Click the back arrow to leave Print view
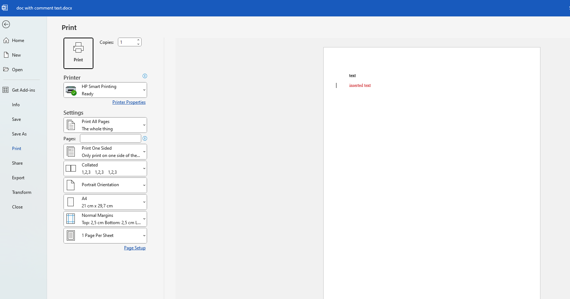The image size is (570, 299). point(6,24)
